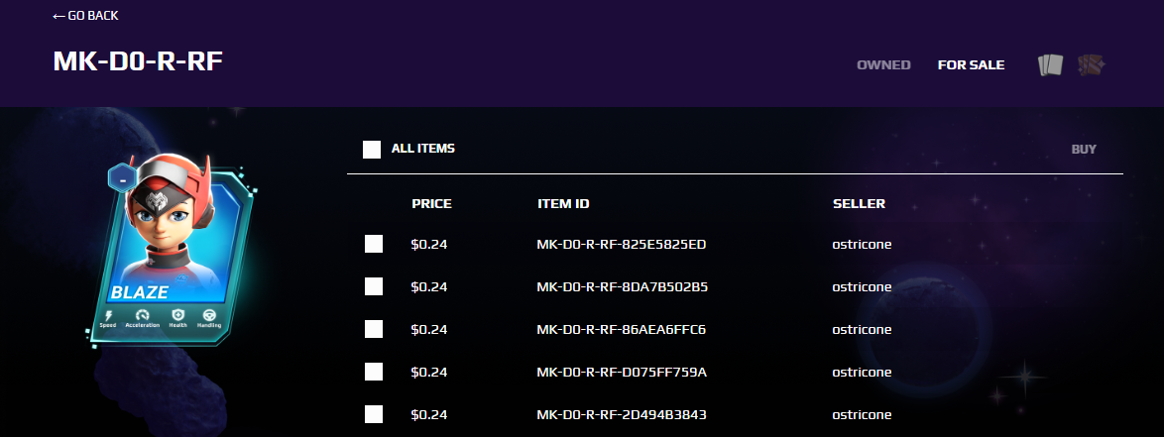Click the hexagon badge on Blaze card

(122, 178)
